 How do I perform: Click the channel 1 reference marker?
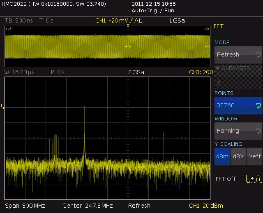coord(2,106)
